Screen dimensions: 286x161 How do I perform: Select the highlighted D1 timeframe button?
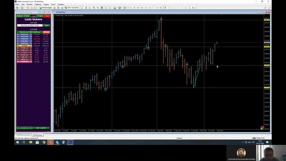point(153,8)
